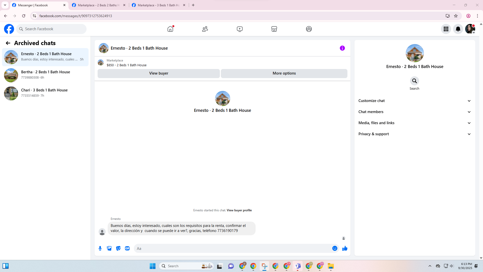Click the Aa message input field
This screenshot has height=272, width=483.
(233, 248)
